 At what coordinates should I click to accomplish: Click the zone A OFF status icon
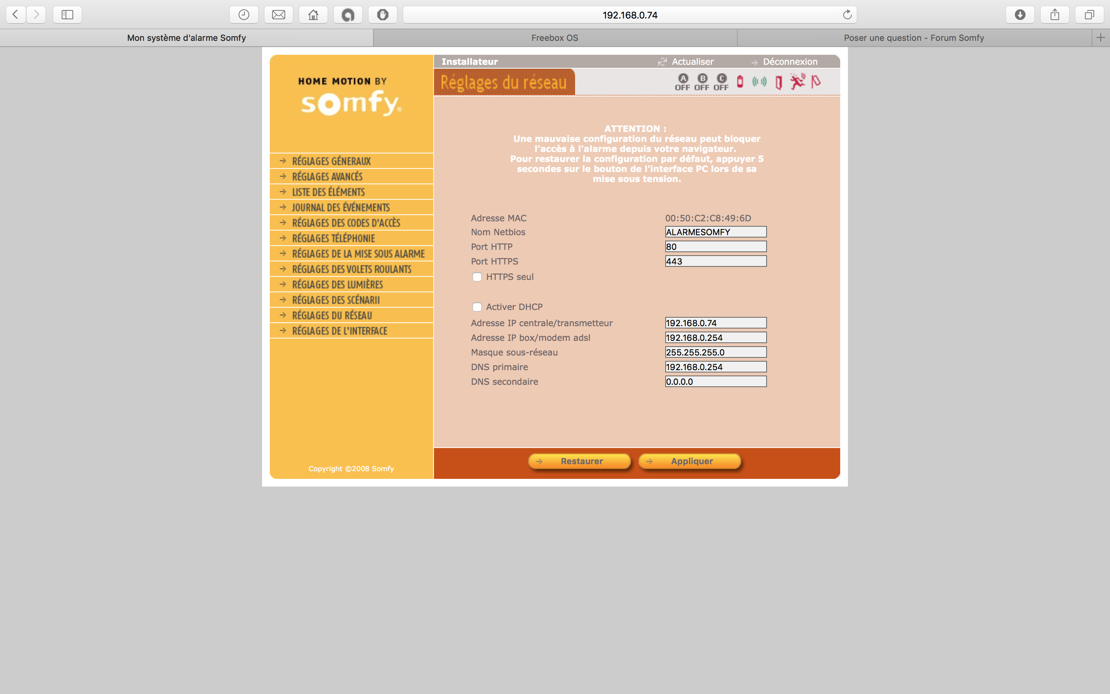click(683, 82)
